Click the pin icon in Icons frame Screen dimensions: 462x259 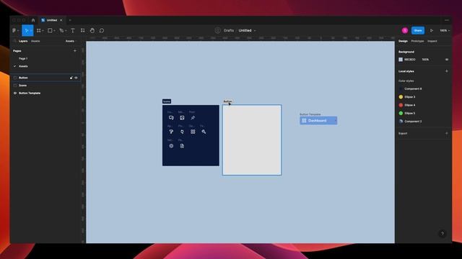click(193, 118)
